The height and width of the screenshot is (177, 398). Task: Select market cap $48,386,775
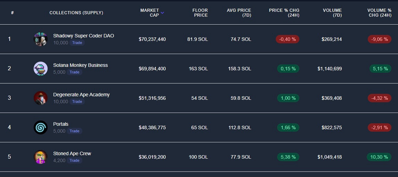click(152, 127)
